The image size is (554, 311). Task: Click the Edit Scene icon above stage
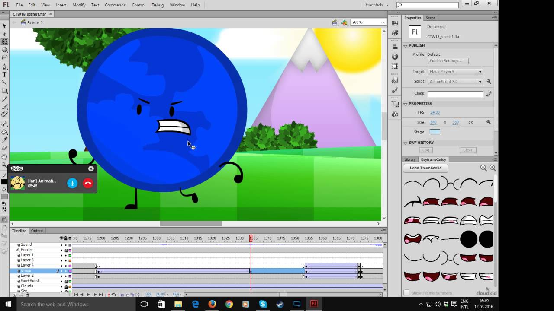[335, 22]
